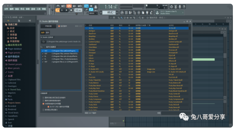Open the 工具 menu
Viewport: 239px width, 134px height.
[38, 9]
